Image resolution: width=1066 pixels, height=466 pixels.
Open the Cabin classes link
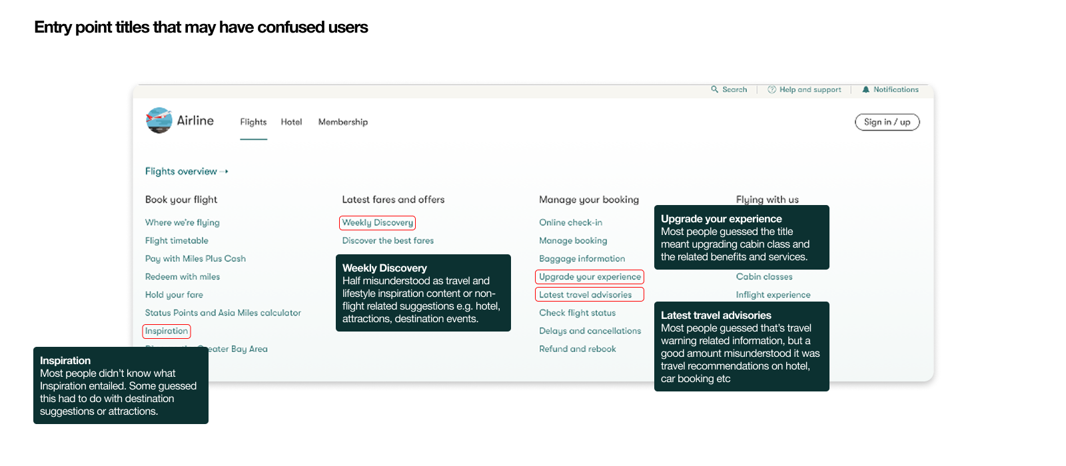764,276
